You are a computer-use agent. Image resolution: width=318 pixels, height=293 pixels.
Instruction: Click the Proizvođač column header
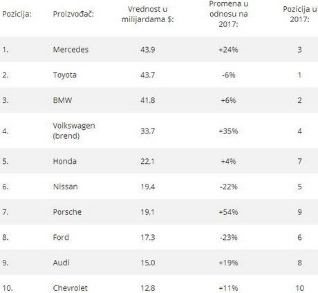[73, 14]
